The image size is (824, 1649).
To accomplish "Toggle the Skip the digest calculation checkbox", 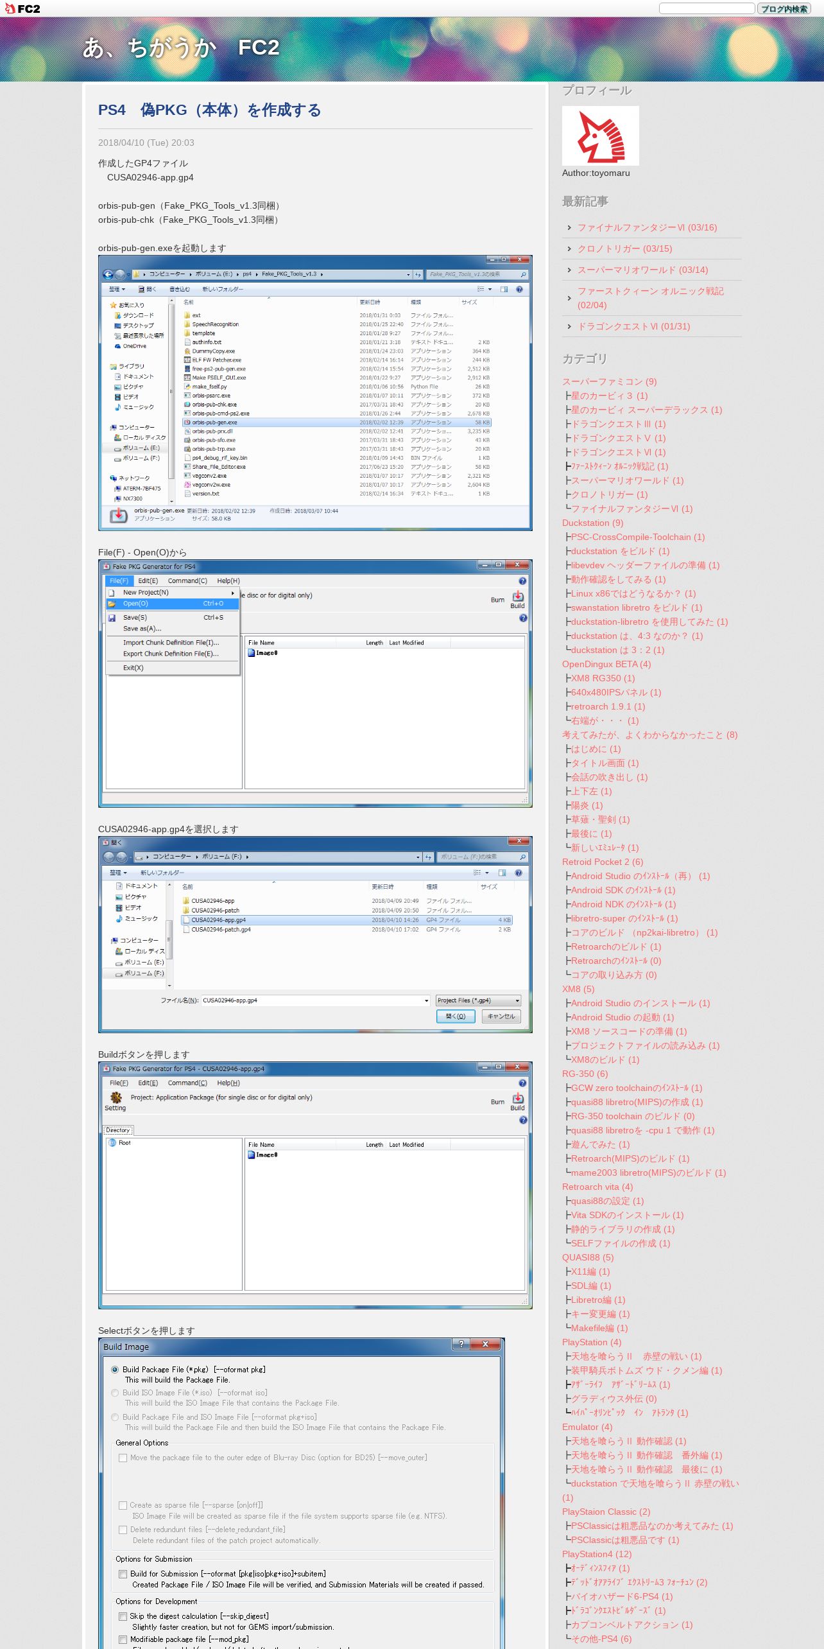I will (123, 1616).
